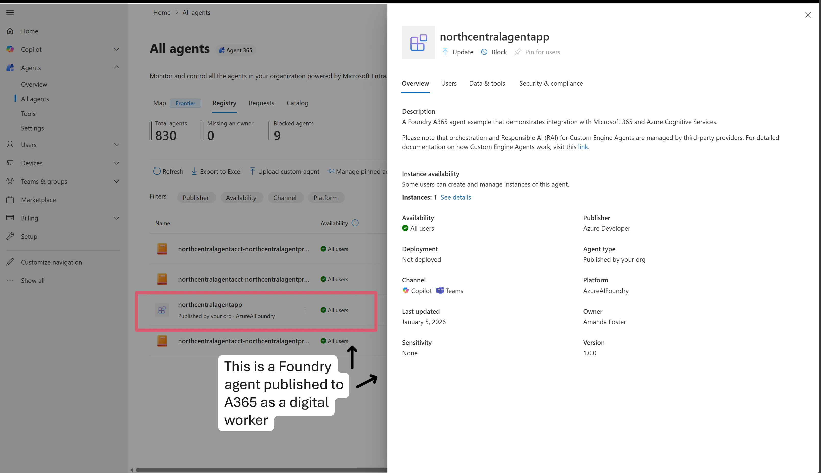
Task: Expand the Copilot sidebar section
Action: pyautogui.click(x=116, y=49)
